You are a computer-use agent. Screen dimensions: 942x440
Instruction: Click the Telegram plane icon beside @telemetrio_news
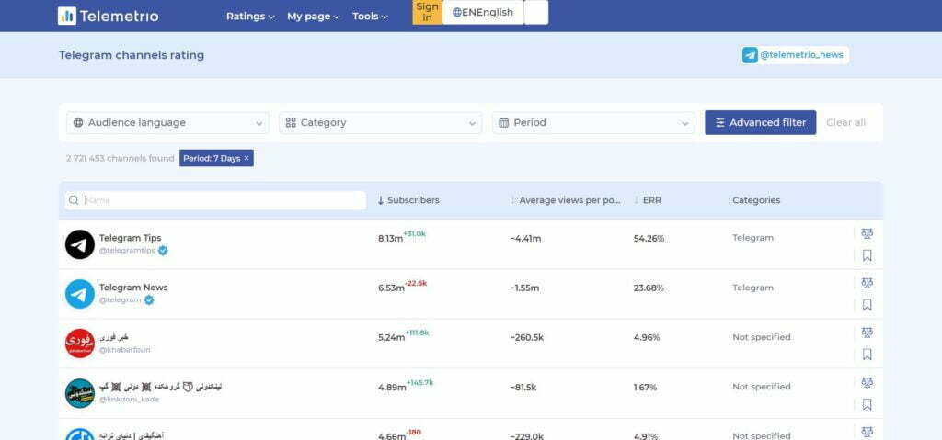point(750,55)
